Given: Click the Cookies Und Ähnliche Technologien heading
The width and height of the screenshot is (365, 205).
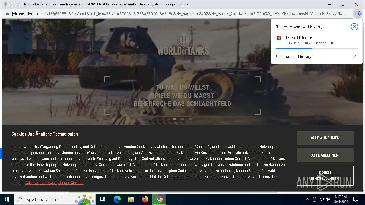Looking at the screenshot, I should click(x=44, y=134).
